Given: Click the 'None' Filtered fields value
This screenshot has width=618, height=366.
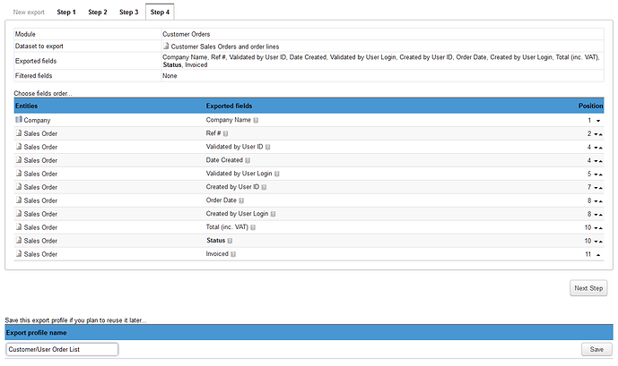Looking at the screenshot, I should [170, 76].
